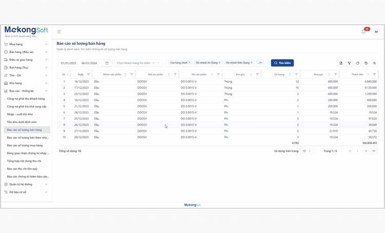The image size is (385, 233).
Task: Open the rows per page dropdown
Action: click(x=306, y=152)
